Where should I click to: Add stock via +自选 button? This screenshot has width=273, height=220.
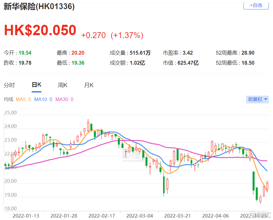pyautogui.click(x=256, y=5)
